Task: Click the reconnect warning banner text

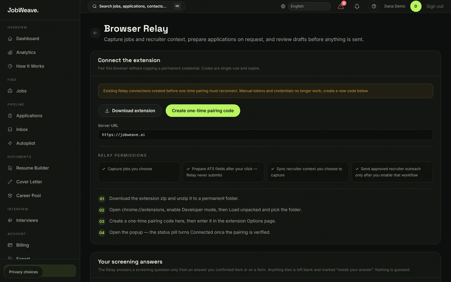Action: [x=236, y=91]
